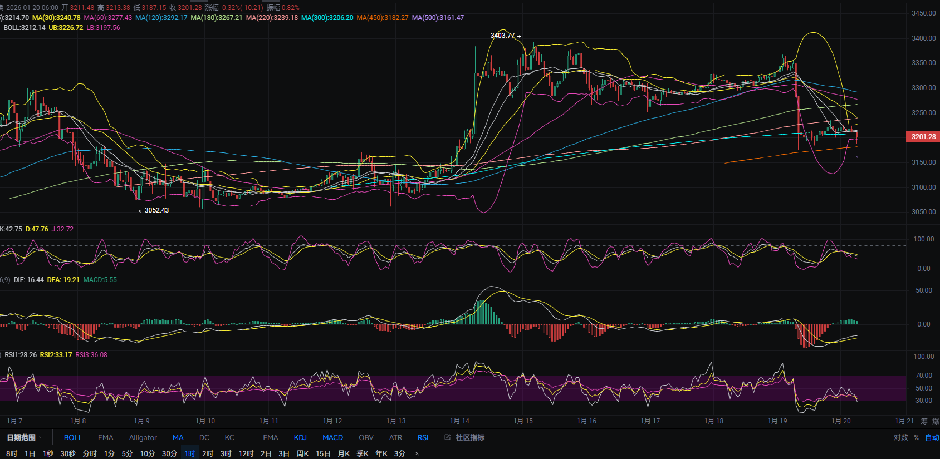Enable logarithmic scale (对数)
940x459 pixels.
tap(900, 437)
